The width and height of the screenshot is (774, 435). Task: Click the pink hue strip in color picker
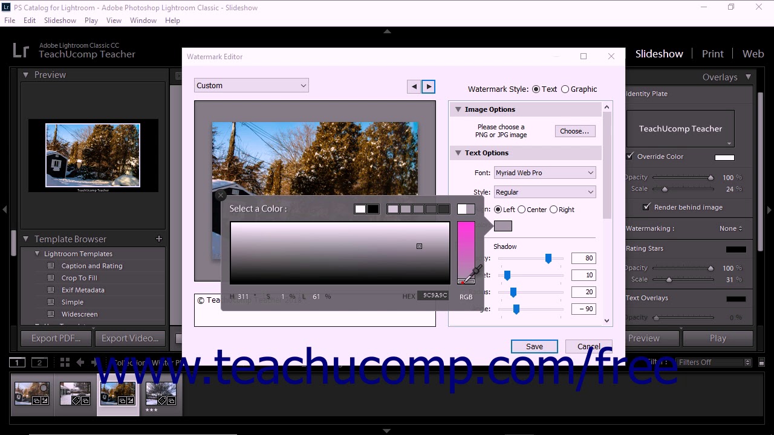coord(466,253)
